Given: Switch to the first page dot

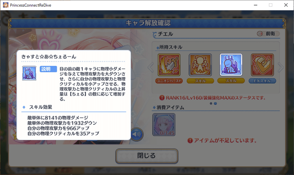Looking at the screenshot, I should pos(211,104).
